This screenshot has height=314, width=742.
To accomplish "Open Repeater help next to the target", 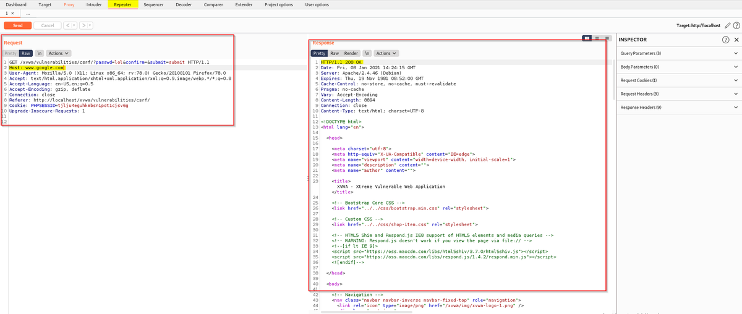I will click(736, 25).
